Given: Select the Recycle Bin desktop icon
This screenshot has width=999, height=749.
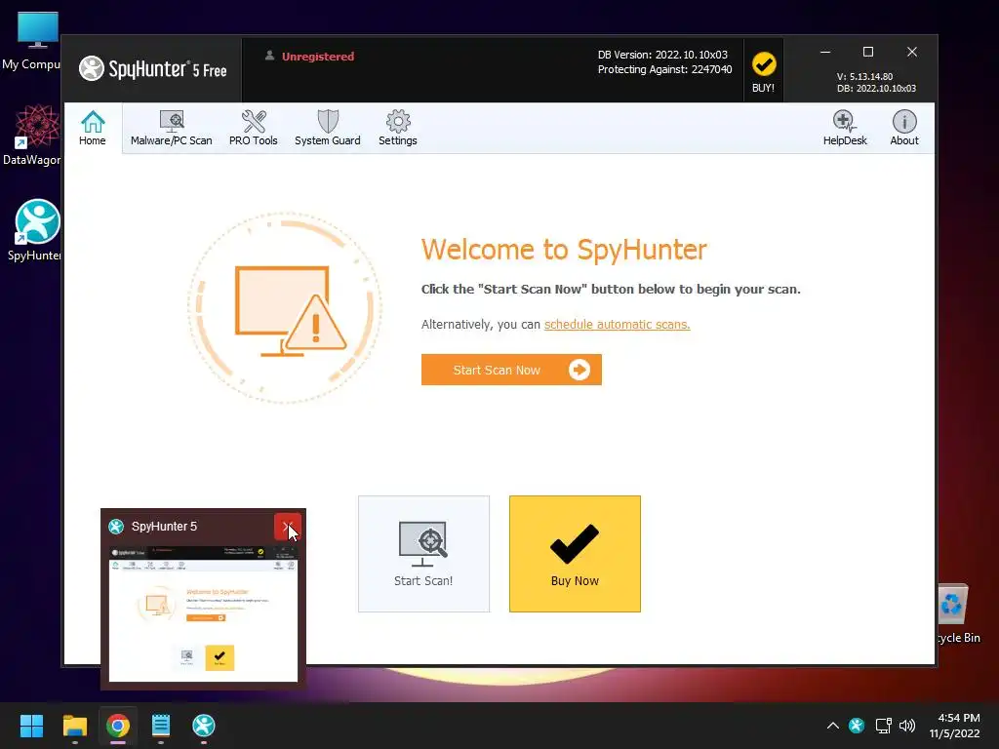Looking at the screenshot, I should click(x=957, y=614).
